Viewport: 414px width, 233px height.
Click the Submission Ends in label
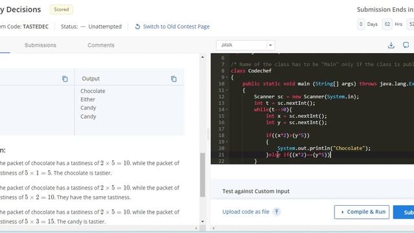[386, 10]
